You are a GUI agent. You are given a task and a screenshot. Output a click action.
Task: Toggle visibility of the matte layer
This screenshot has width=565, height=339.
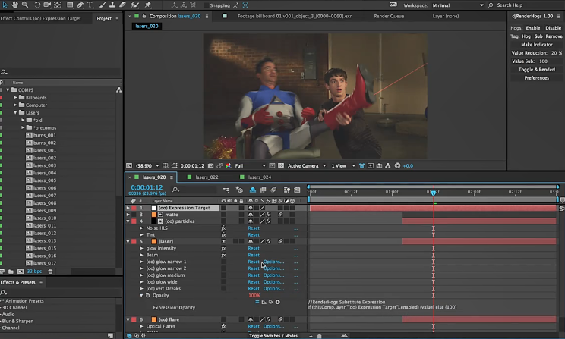[224, 215]
